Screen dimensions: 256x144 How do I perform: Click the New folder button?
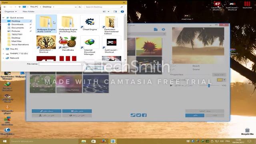pyautogui.click(x=28, y=12)
